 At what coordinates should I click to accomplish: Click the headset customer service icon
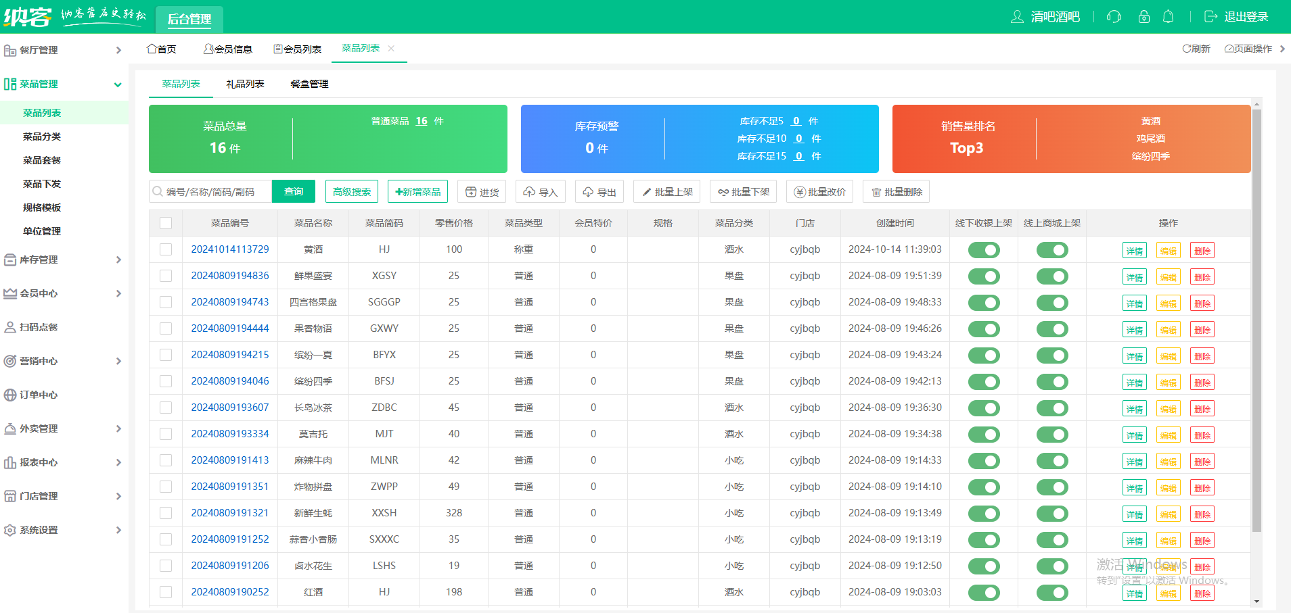[x=1114, y=17]
